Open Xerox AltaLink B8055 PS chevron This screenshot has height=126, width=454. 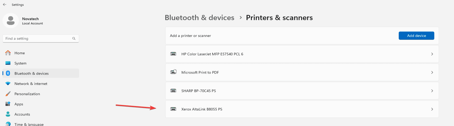(x=432, y=109)
